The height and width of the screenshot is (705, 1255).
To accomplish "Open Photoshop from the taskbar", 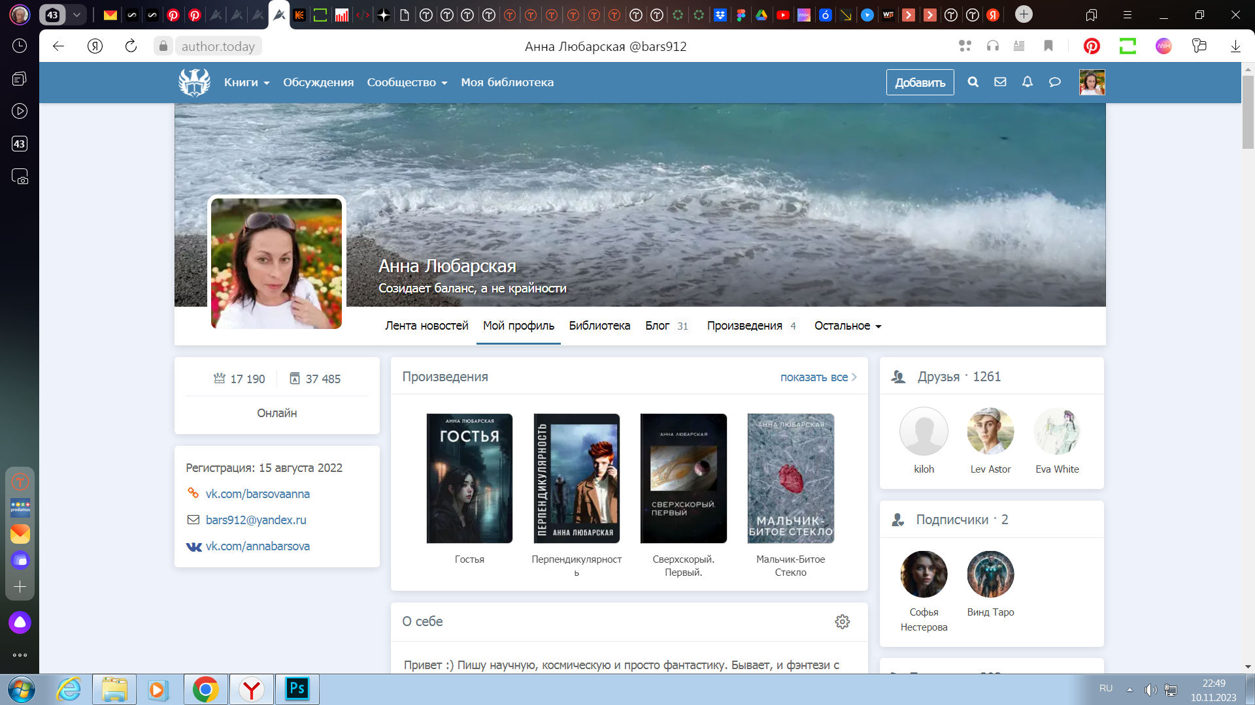I will [297, 689].
